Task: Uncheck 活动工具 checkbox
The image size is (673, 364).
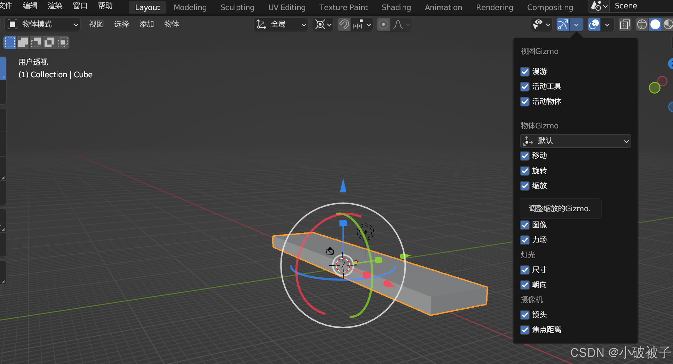Action: click(525, 87)
